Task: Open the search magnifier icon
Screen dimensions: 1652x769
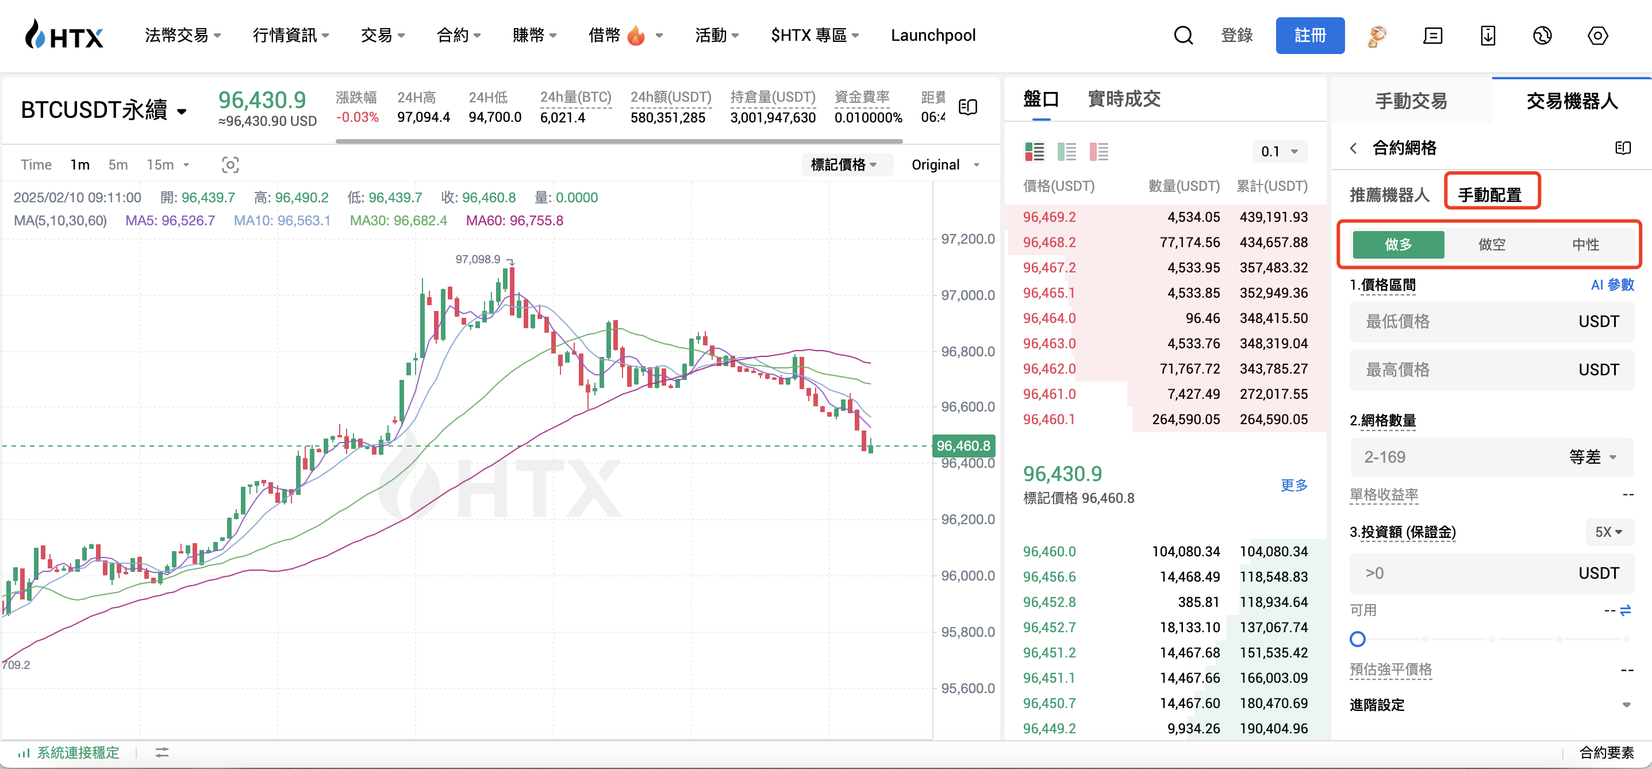Action: (1183, 35)
